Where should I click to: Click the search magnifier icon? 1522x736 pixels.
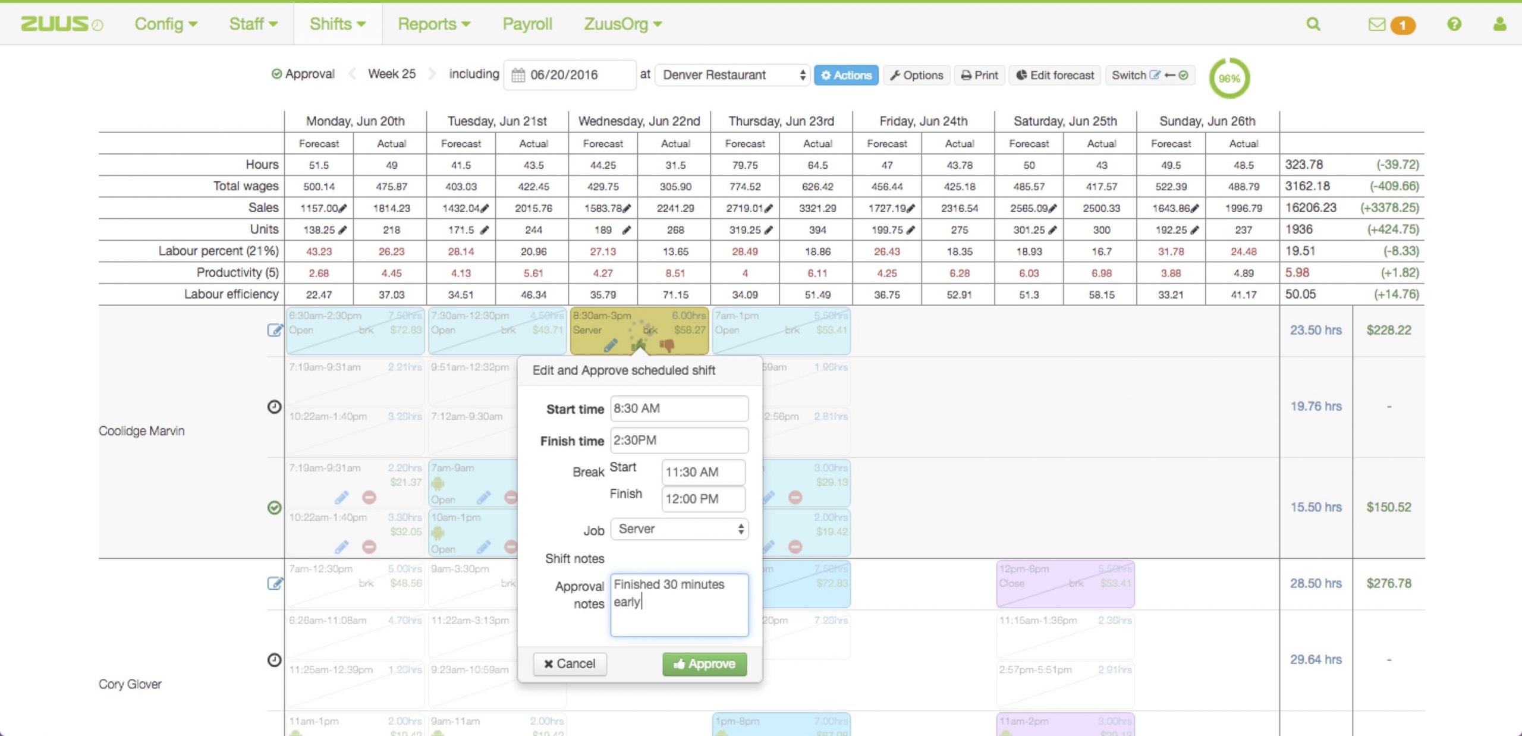click(x=1313, y=24)
